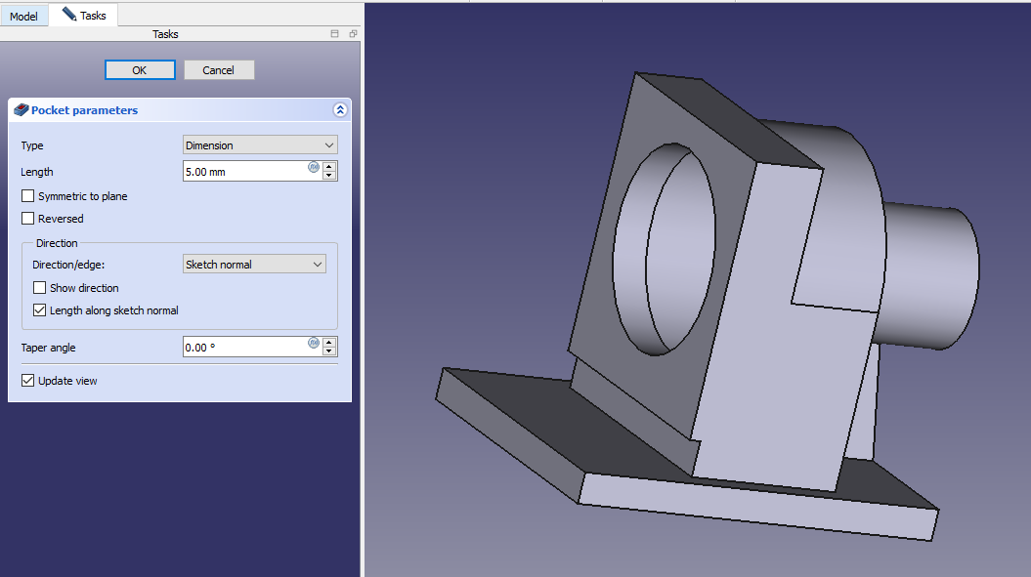Click Cancel to discard the pocket
The width and height of the screenshot is (1031, 577).
coord(218,70)
